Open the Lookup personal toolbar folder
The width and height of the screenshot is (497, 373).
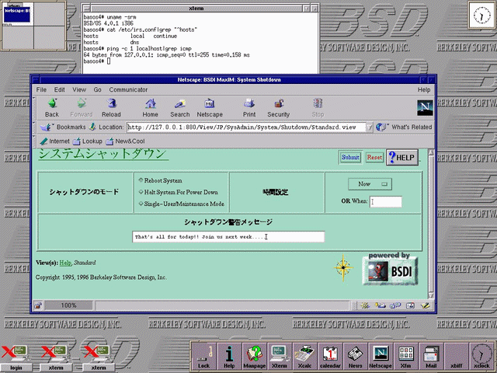[88, 141]
